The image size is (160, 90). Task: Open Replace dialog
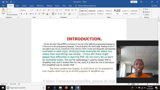[146, 12]
